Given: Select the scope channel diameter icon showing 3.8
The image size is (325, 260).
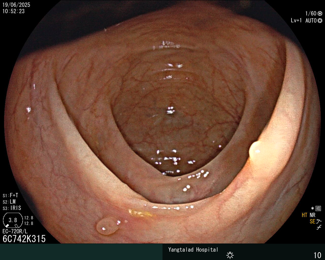Looking at the screenshot, I should pyautogui.click(x=13, y=220).
